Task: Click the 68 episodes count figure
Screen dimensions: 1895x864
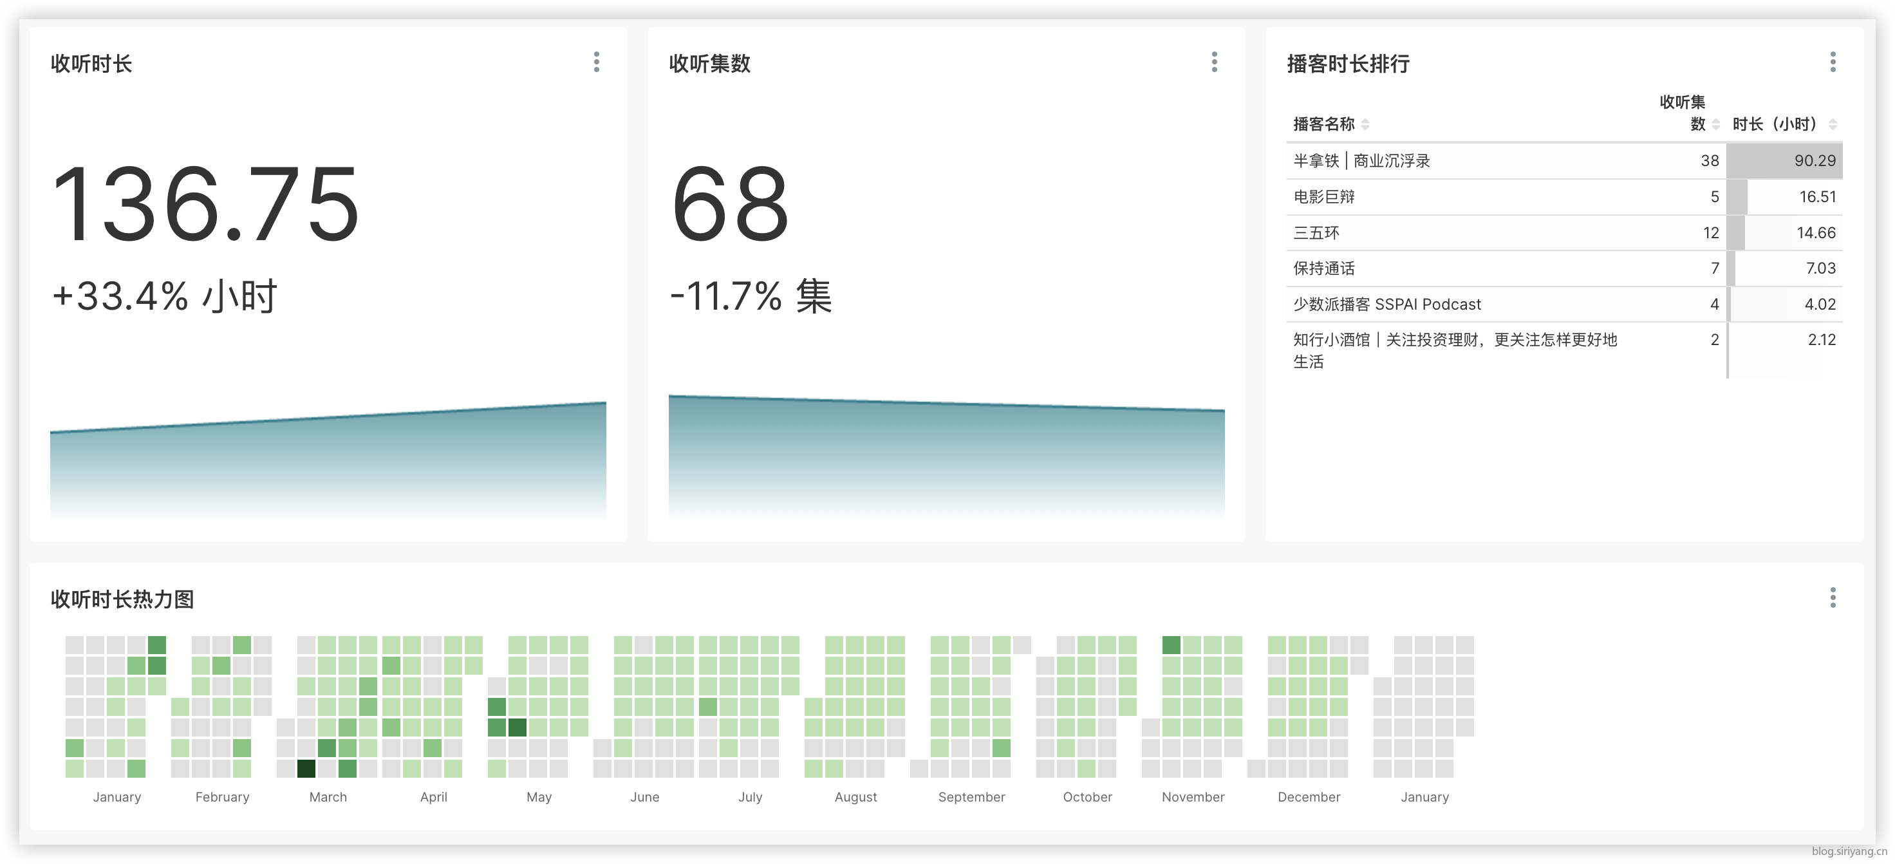Action: (730, 205)
